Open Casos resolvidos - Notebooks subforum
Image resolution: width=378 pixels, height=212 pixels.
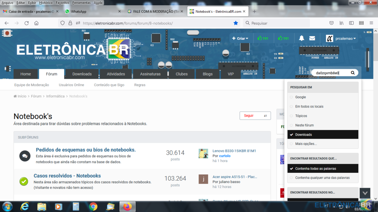coord(67,176)
